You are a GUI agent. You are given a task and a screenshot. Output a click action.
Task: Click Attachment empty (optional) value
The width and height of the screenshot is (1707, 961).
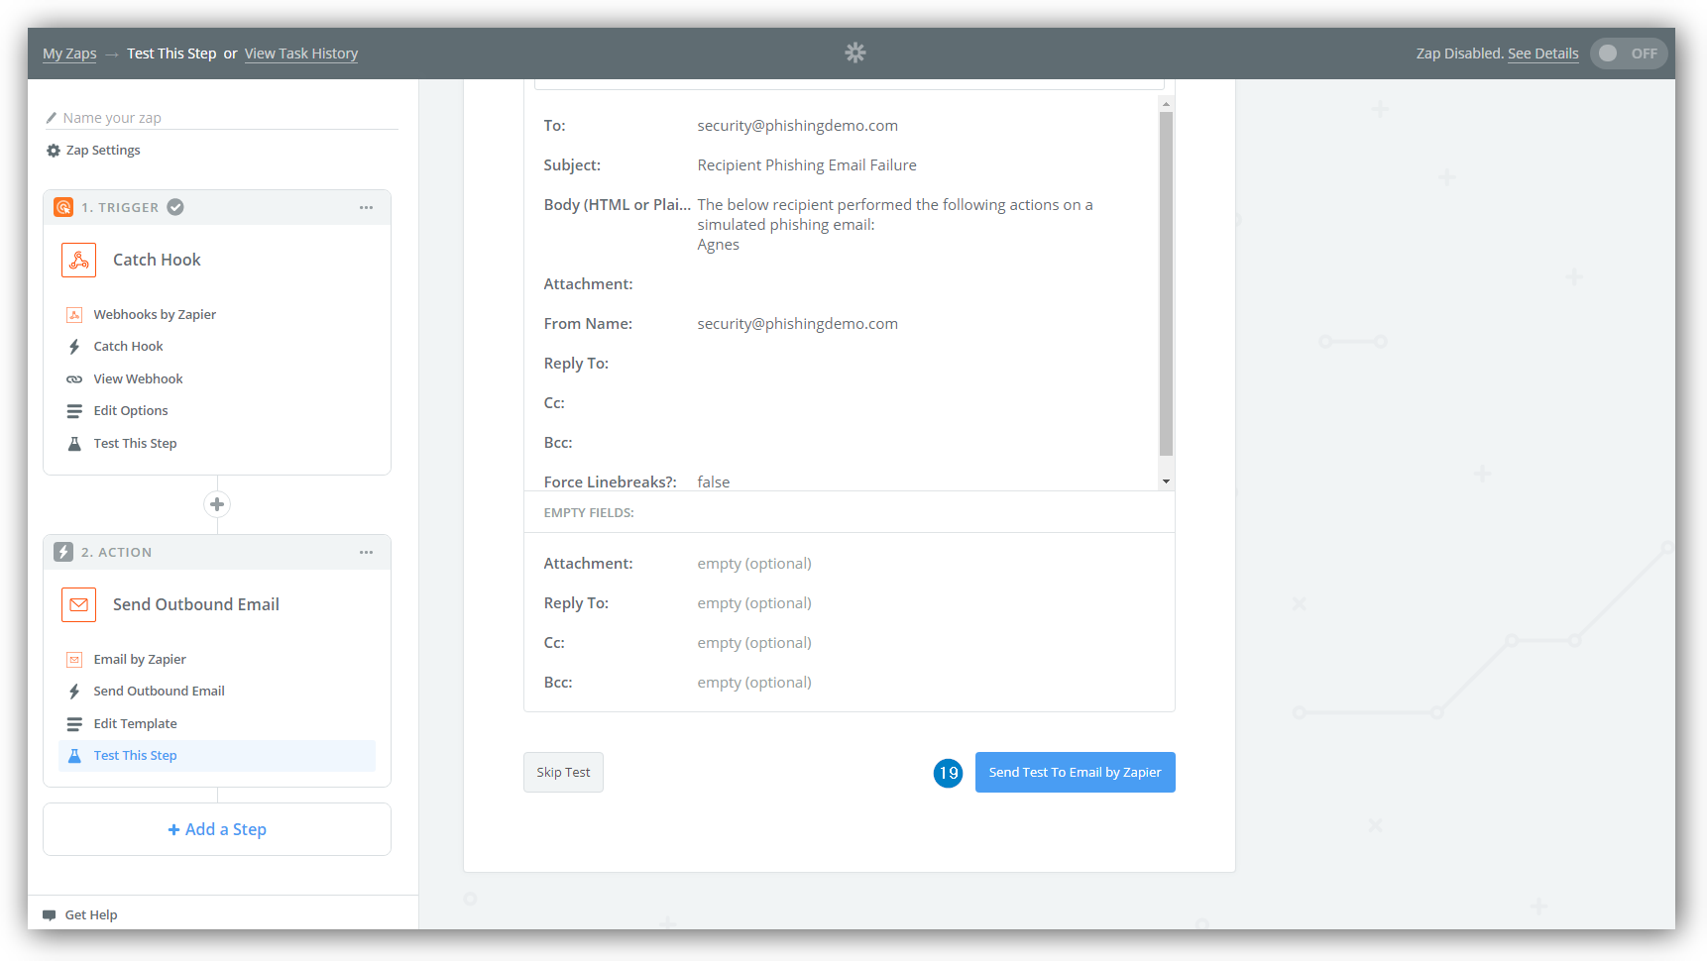tap(754, 564)
